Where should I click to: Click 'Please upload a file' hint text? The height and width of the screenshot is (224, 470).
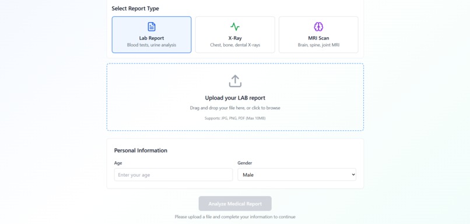pyautogui.click(x=235, y=217)
